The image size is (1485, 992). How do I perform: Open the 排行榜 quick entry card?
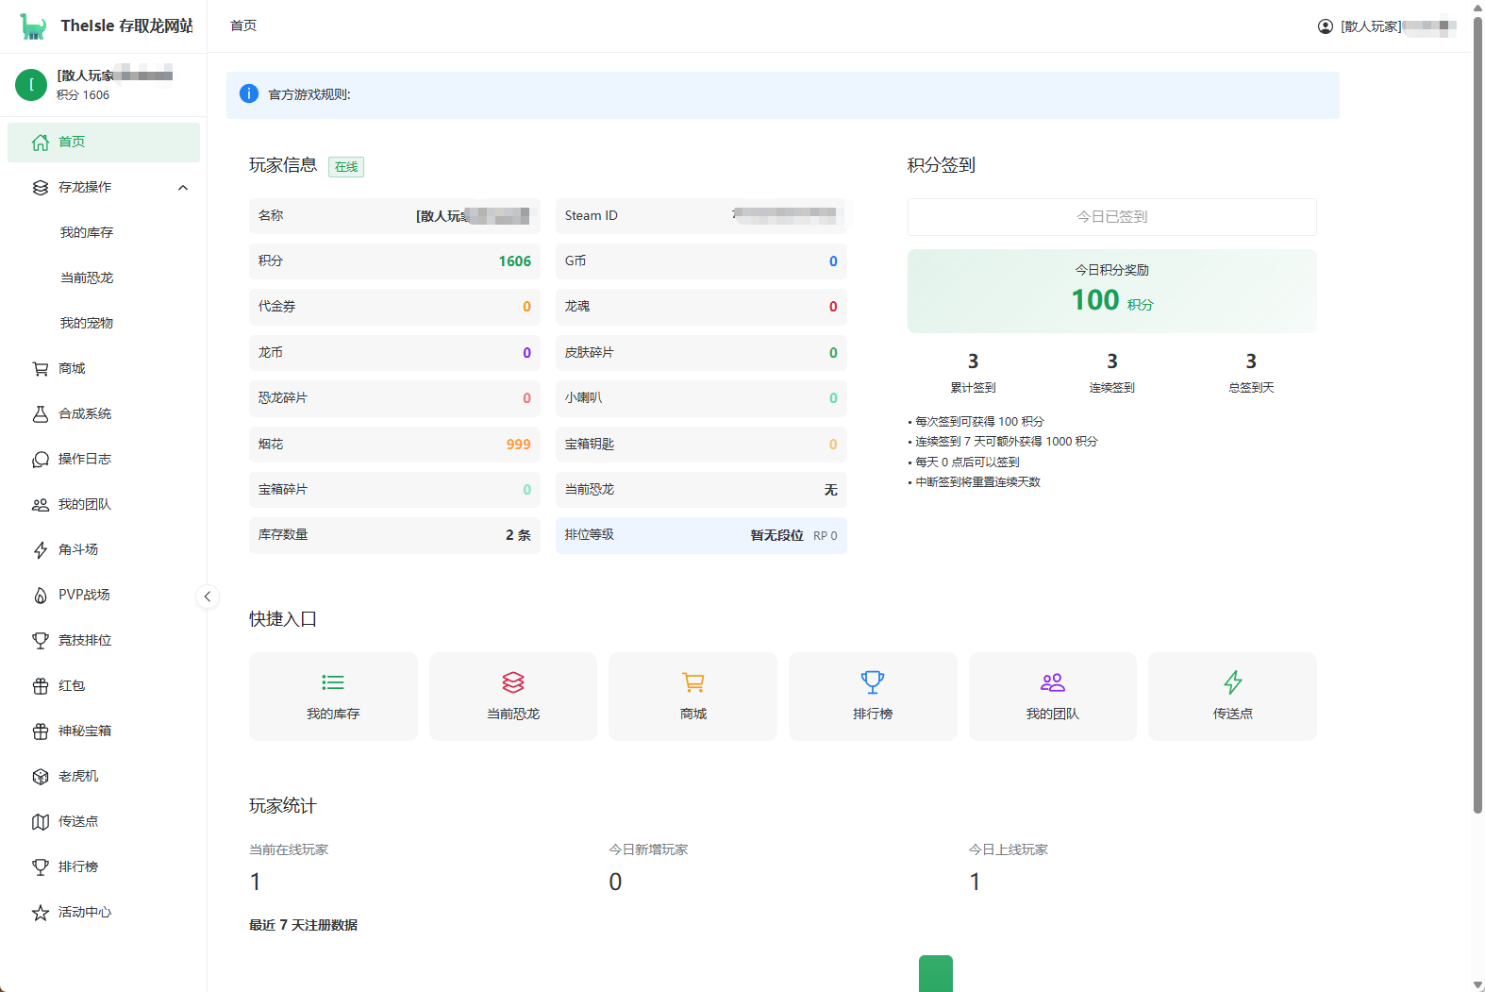click(873, 697)
